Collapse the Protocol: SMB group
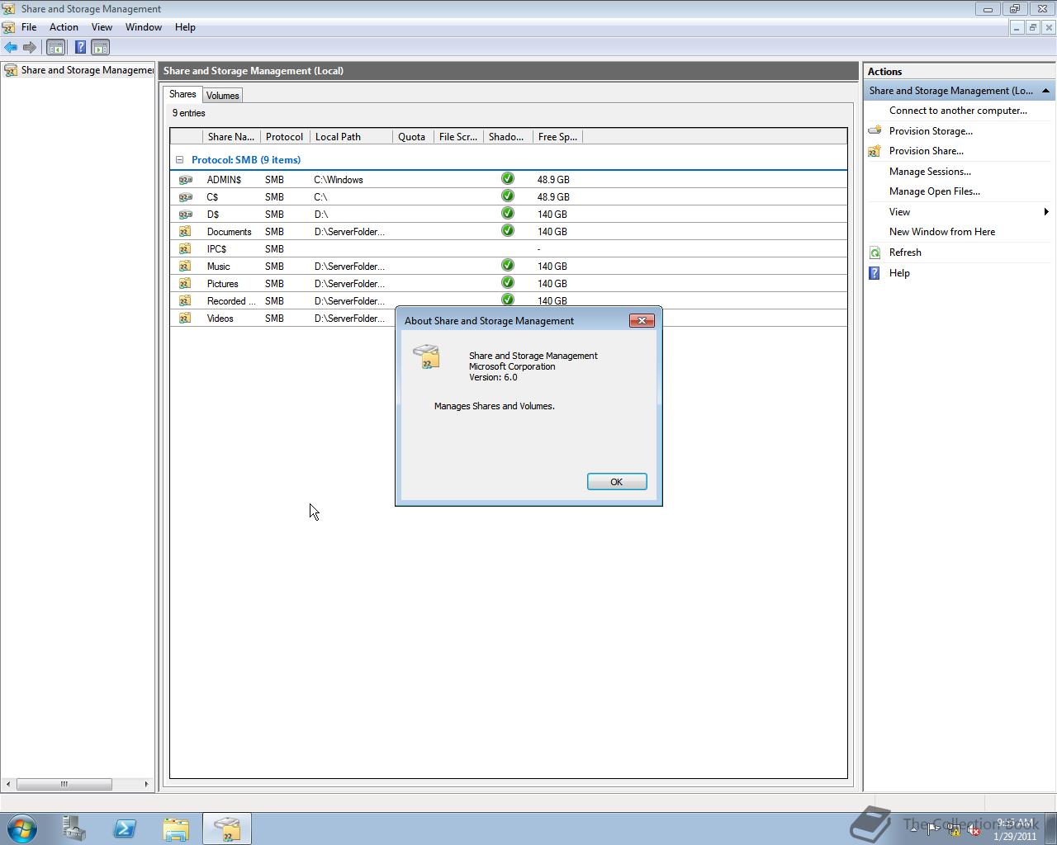Image resolution: width=1057 pixels, height=845 pixels. (179, 160)
